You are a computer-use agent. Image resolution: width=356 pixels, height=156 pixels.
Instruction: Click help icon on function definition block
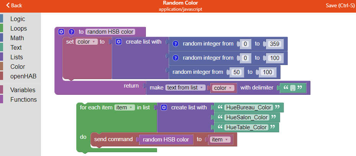(x=71, y=32)
